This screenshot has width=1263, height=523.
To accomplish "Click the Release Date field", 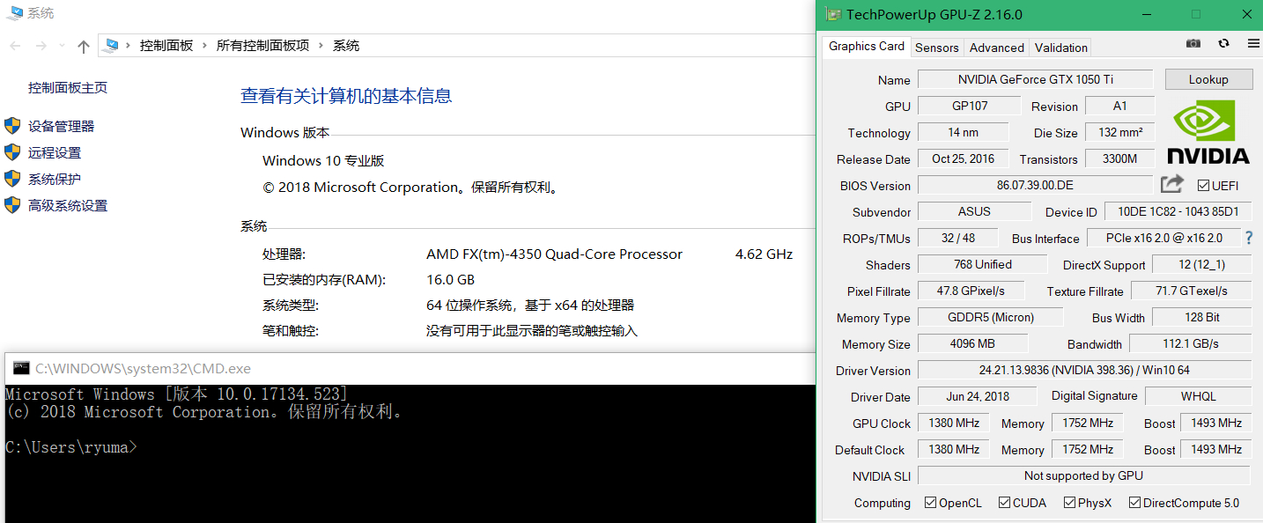I will (x=963, y=158).
